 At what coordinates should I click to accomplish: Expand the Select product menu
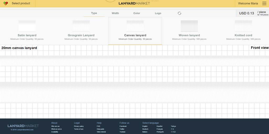tap(21, 3)
